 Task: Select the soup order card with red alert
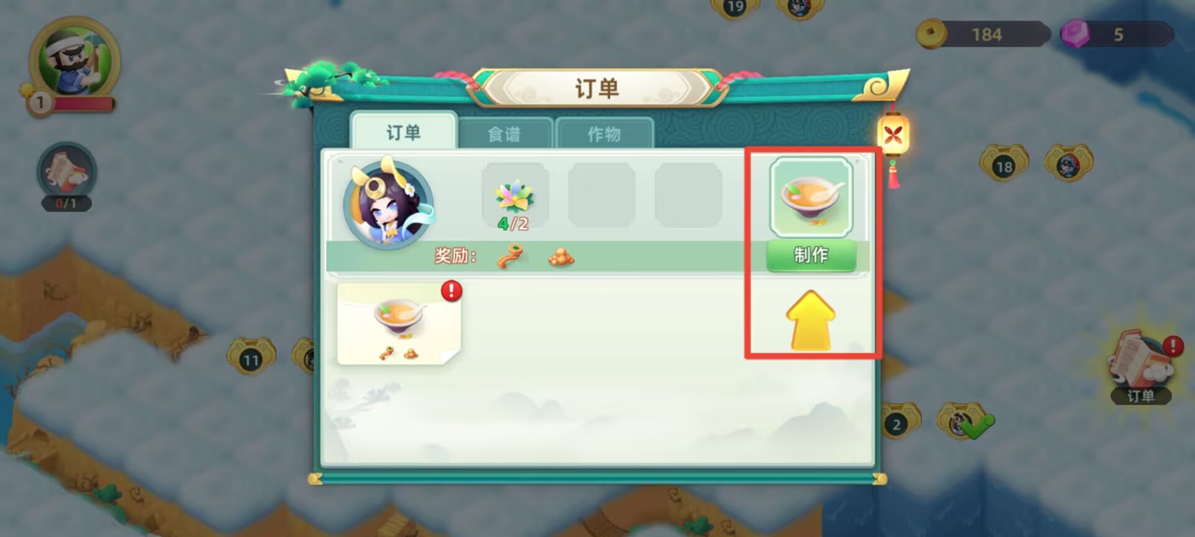point(399,323)
